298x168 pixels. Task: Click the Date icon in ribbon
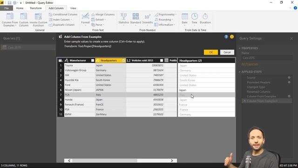coord(184,17)
